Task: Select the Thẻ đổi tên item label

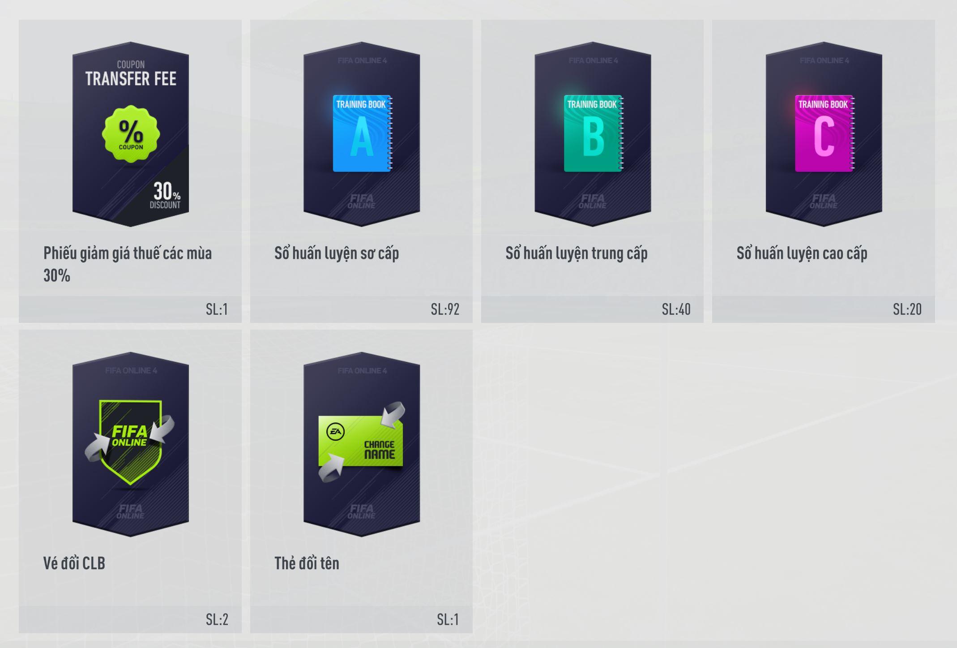Action: click(307, 563)
